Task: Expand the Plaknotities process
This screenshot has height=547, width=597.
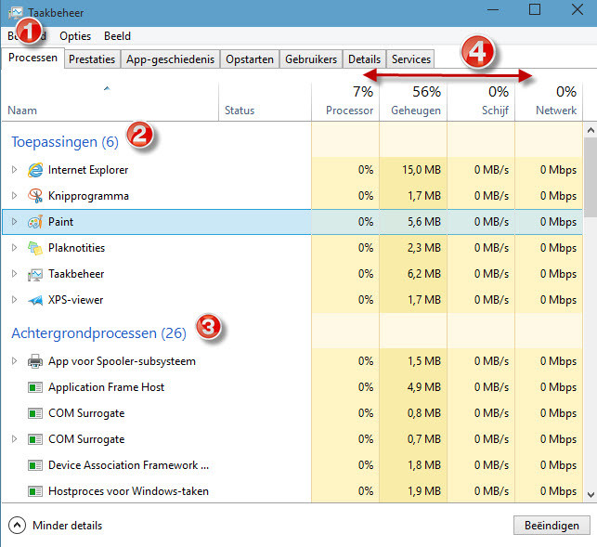Action: pos(14,248)
